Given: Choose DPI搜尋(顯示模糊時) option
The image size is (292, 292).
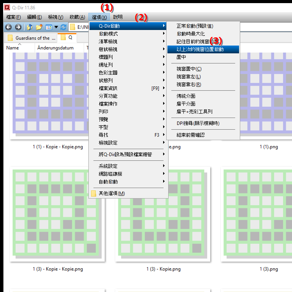Looking at the screenshot, I should point(203,123).
